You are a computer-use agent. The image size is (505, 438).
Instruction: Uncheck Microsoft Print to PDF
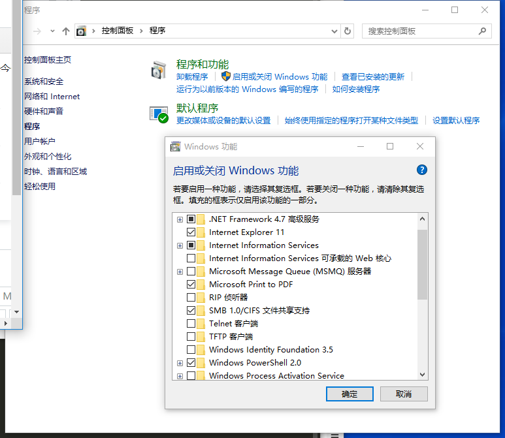(191, 284)
